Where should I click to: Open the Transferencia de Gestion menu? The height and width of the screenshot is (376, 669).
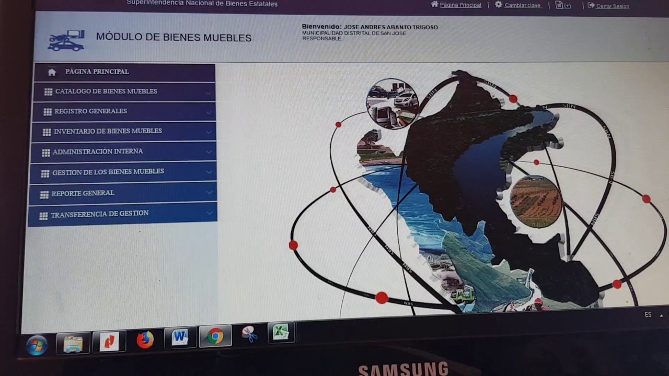click(122, 214)
